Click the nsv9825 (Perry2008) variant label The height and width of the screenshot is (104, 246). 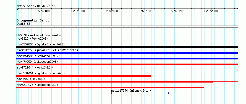point(32,39)
